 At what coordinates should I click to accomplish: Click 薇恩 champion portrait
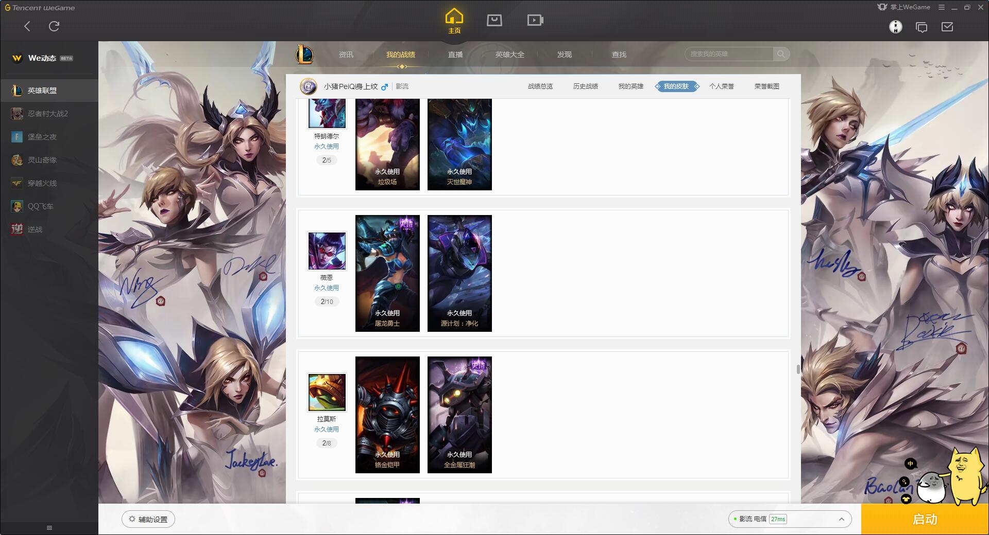click(x=327, y=251)
